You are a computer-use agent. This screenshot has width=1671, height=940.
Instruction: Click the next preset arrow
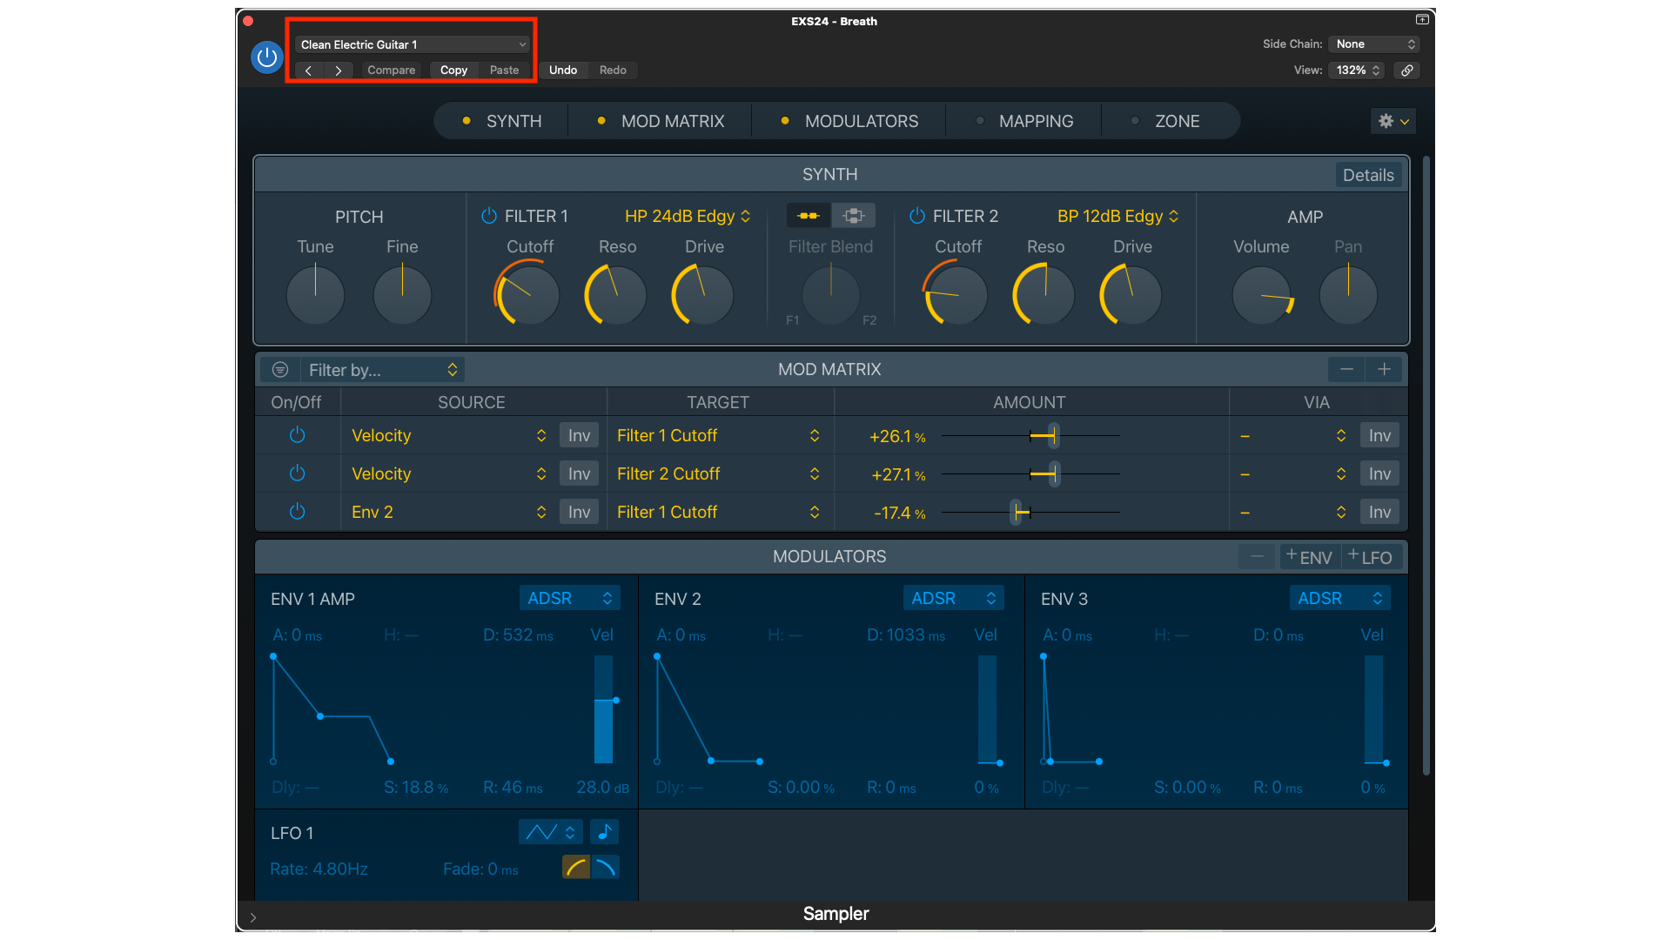coord(339,70)
